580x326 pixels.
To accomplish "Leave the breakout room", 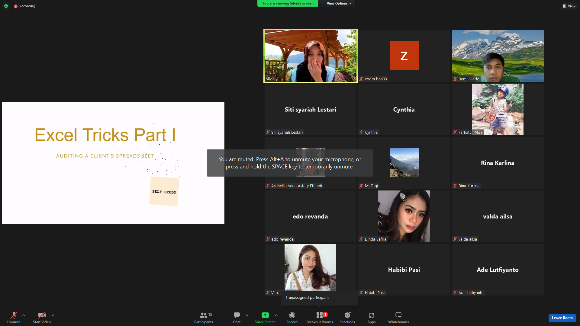I will coord(562,318).
